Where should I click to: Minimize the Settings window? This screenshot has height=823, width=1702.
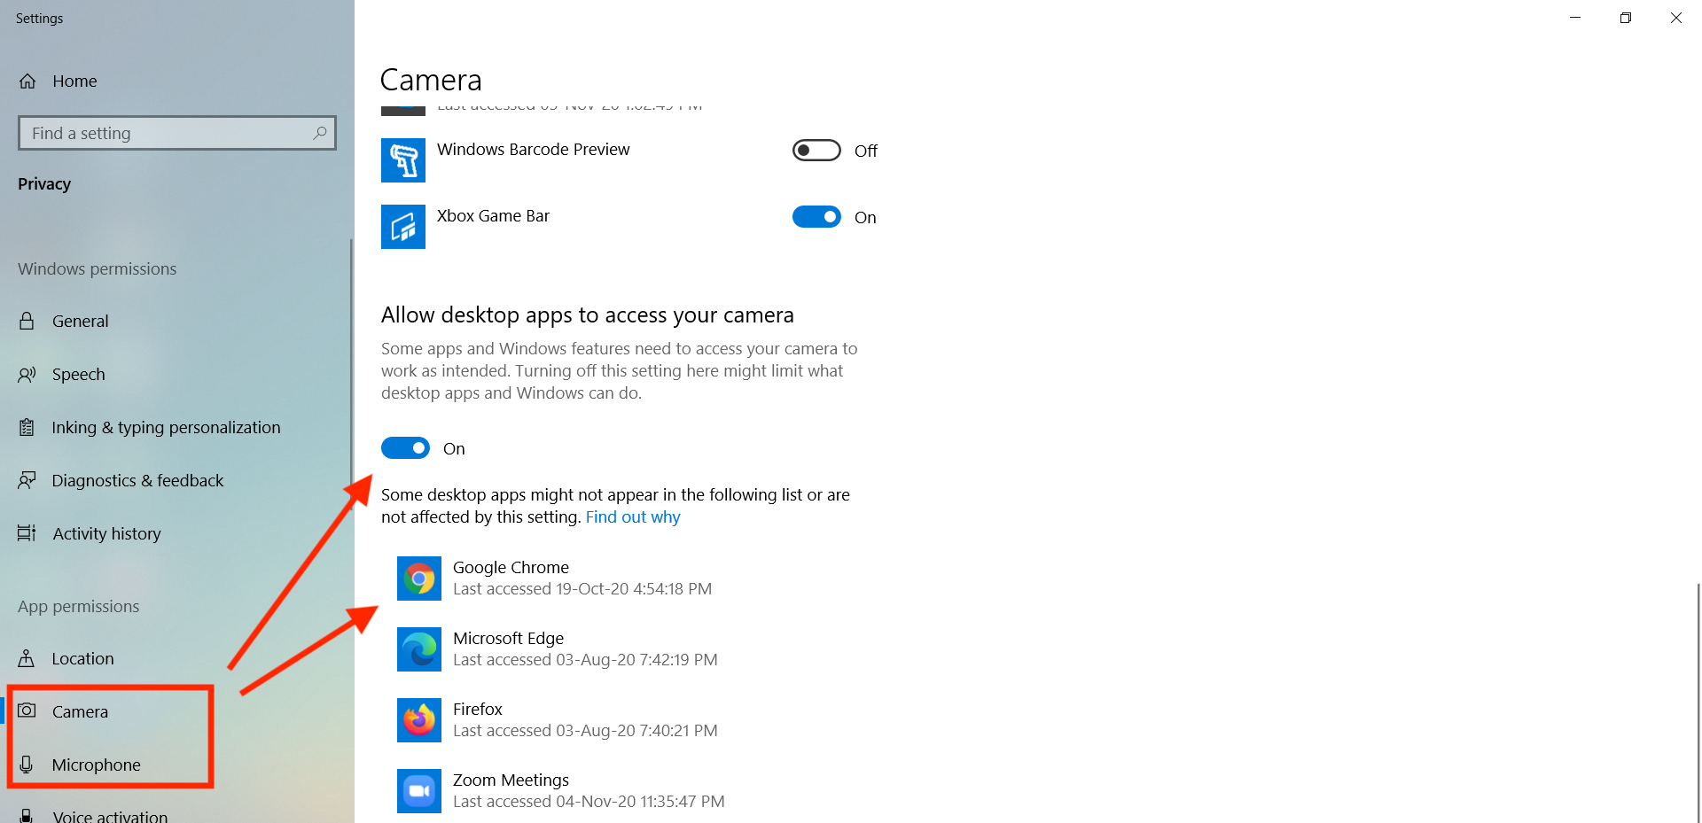[1575, 18]
